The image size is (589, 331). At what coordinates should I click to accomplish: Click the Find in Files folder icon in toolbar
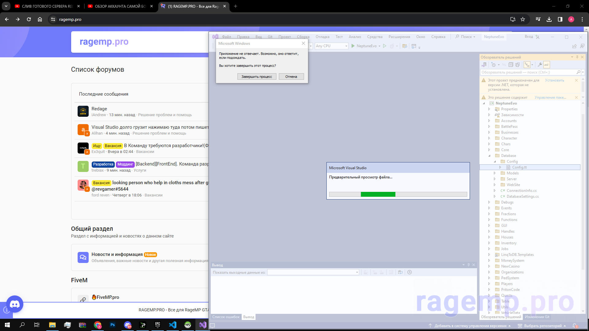(x=405, y=46)
